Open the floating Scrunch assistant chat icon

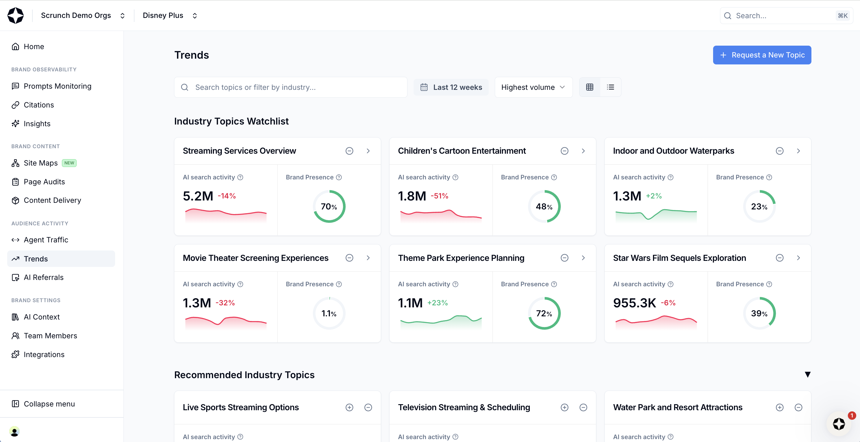click(x=839, y=424)
